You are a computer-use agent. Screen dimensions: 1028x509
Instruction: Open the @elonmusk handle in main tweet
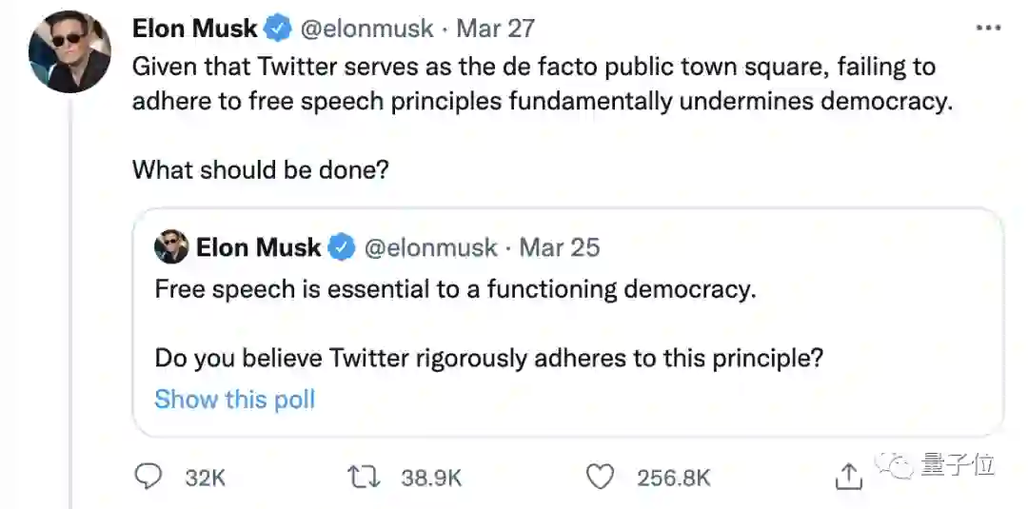point(366,29)
